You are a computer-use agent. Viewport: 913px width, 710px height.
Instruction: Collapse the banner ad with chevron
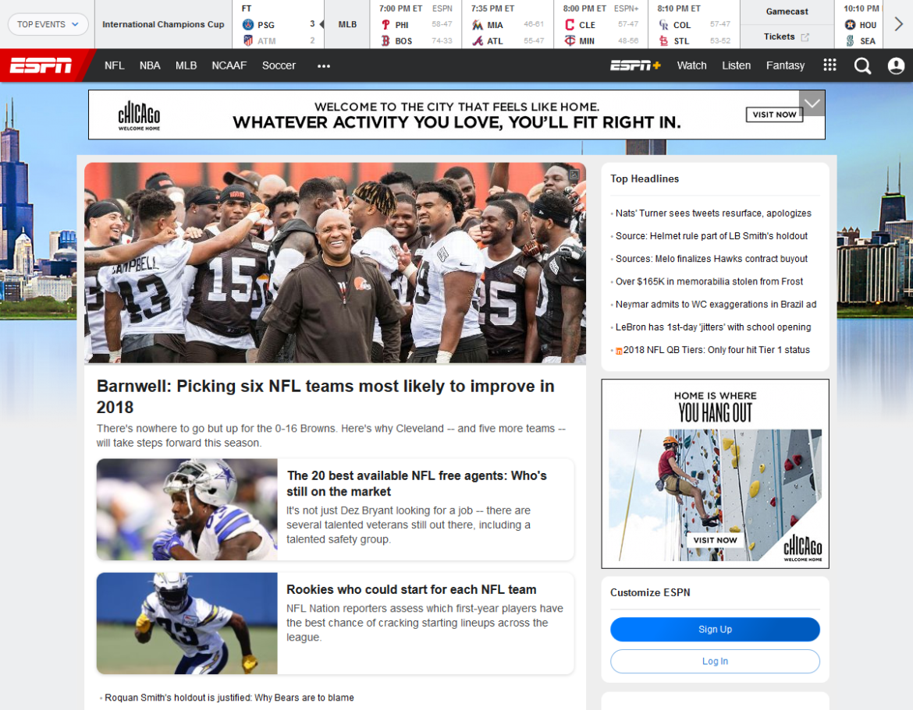tap(812, 103)
